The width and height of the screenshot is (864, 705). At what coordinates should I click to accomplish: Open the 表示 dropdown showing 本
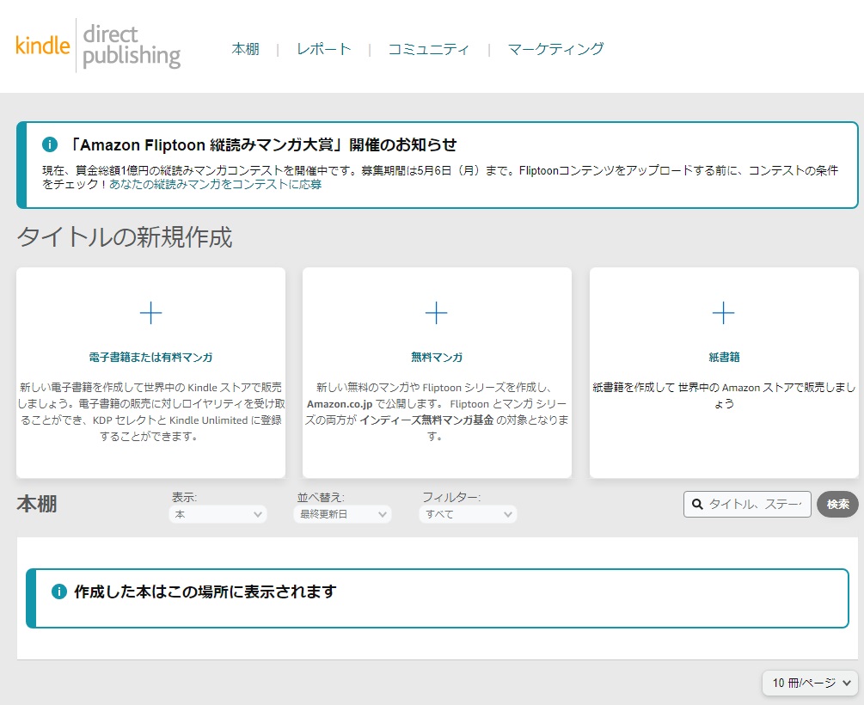[x=218, y=514]
